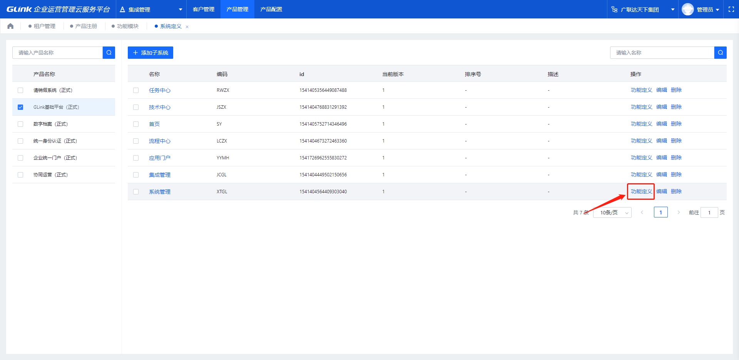Screen dimensions: 739x360
Task: Focus the 请输入产品名称 search field
Action: click(58, 53)
